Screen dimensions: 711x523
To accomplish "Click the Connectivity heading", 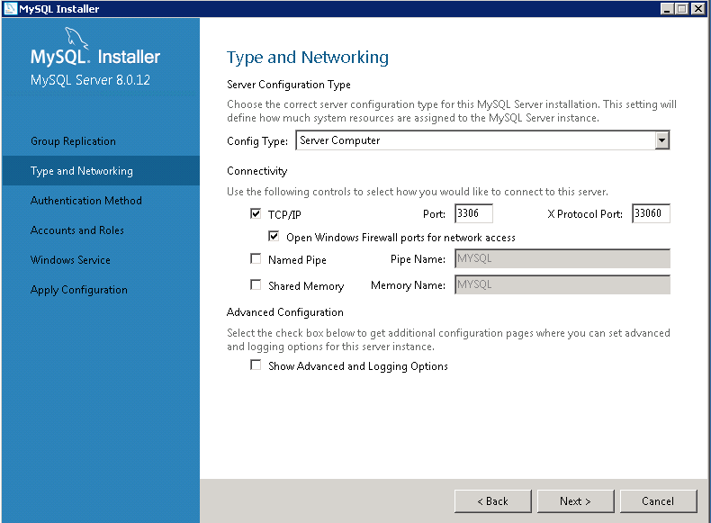I will 257,171.
